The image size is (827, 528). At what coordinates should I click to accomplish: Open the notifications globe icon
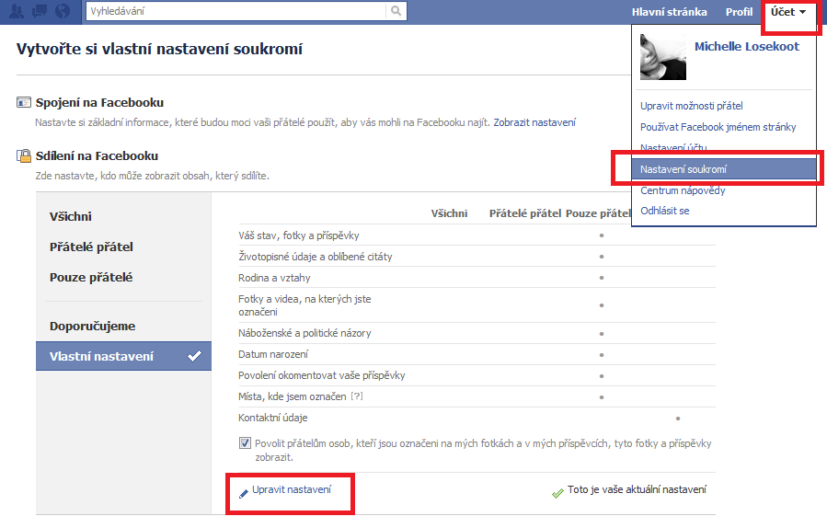[63, 11]
